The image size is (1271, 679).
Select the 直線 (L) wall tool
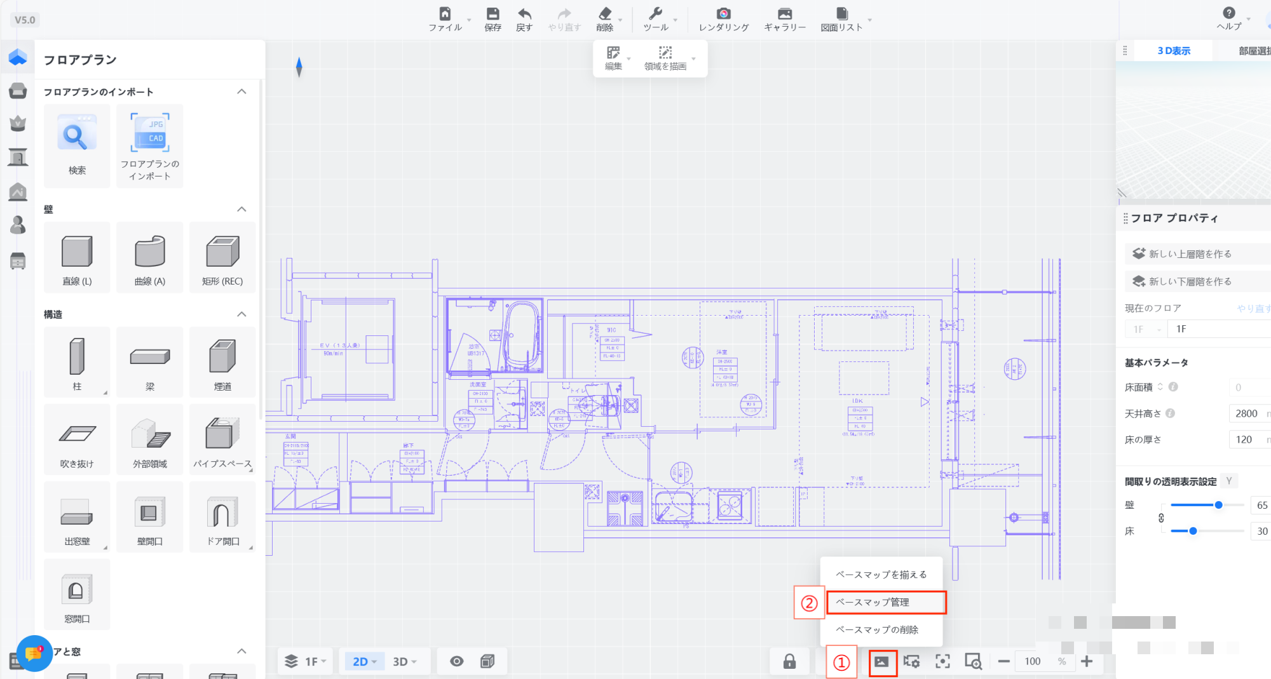[x=77, y=257]
